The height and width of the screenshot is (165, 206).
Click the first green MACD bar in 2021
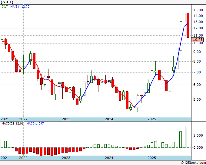[x=2, y=143]
